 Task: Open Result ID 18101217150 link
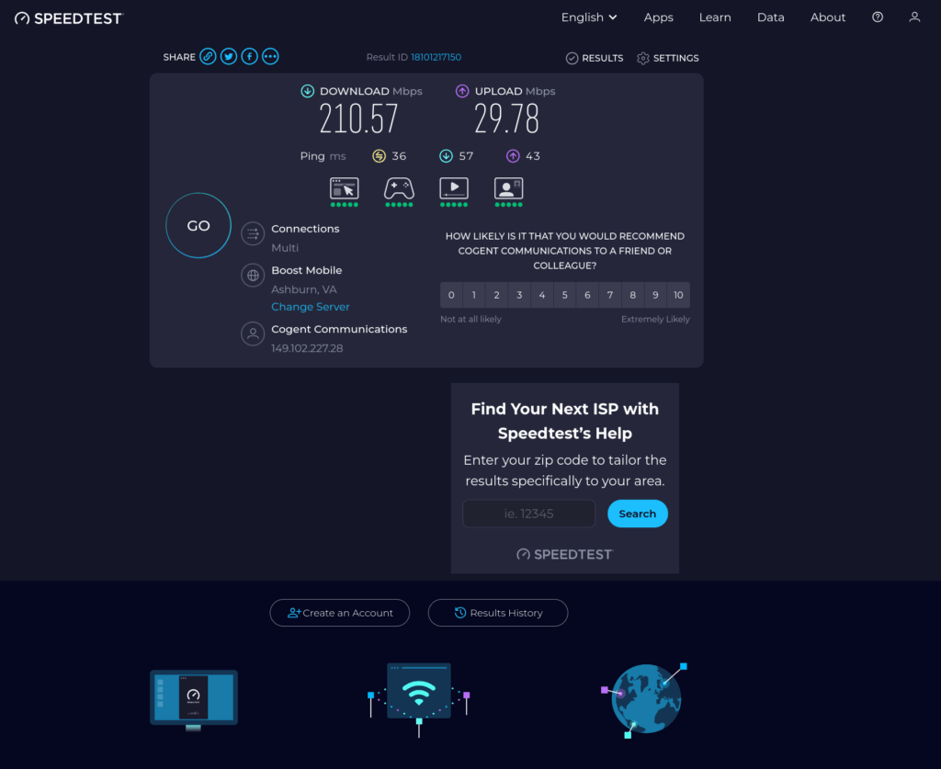click(436, 57)
